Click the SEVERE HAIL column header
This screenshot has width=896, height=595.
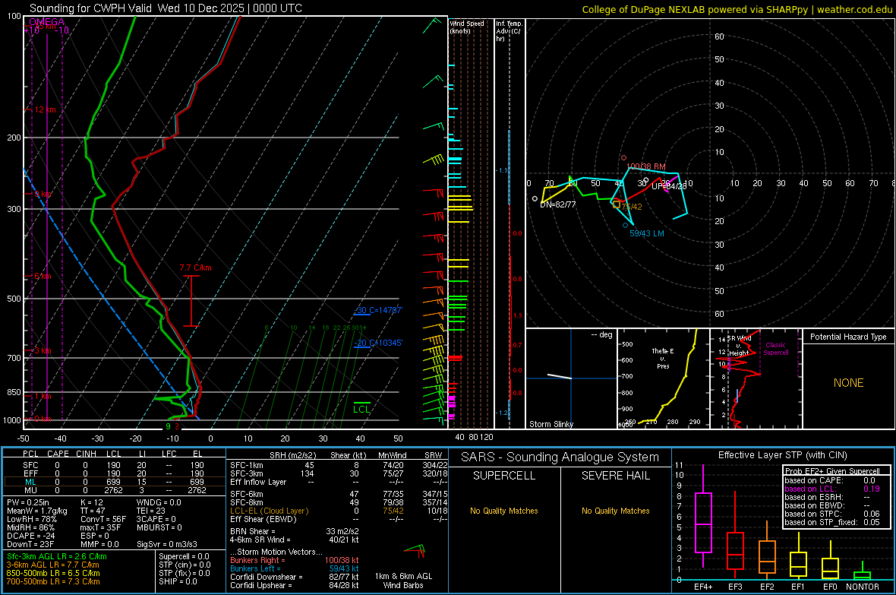pos(615,476)
